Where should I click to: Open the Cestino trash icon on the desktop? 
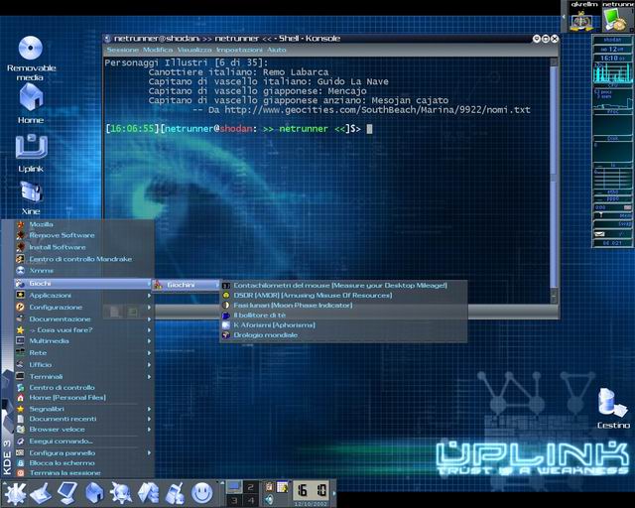(613, 409)
